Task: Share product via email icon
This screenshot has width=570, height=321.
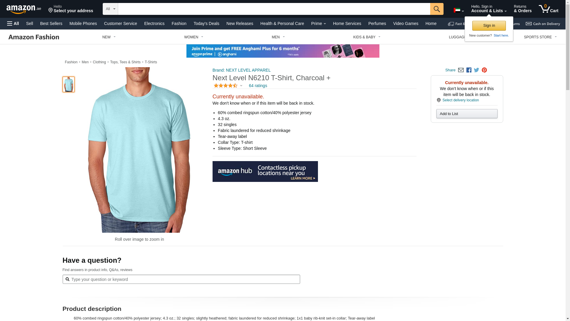Action: click(x=461, y=70)
